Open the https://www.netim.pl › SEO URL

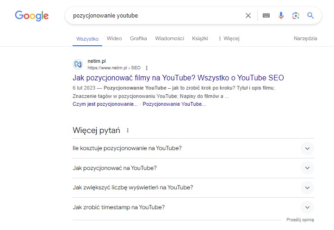pyautogui.click(x=114, y=68)
